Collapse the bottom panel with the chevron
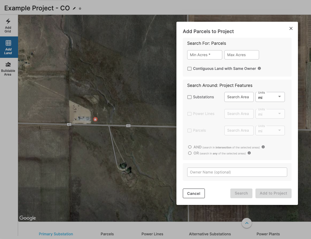The height and width of the screenshot is (239, 311). pos(247,223)
